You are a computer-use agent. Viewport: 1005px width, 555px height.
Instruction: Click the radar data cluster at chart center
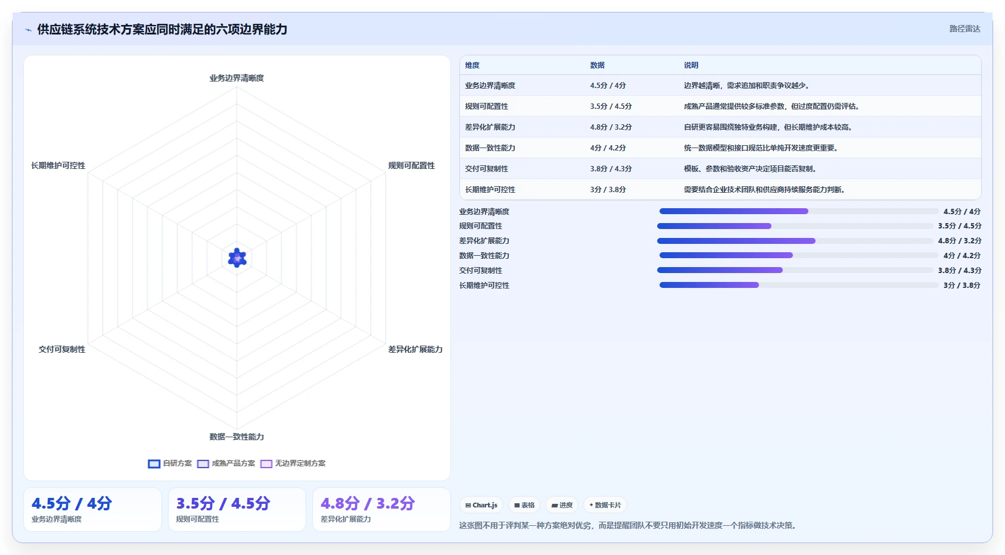237,258
